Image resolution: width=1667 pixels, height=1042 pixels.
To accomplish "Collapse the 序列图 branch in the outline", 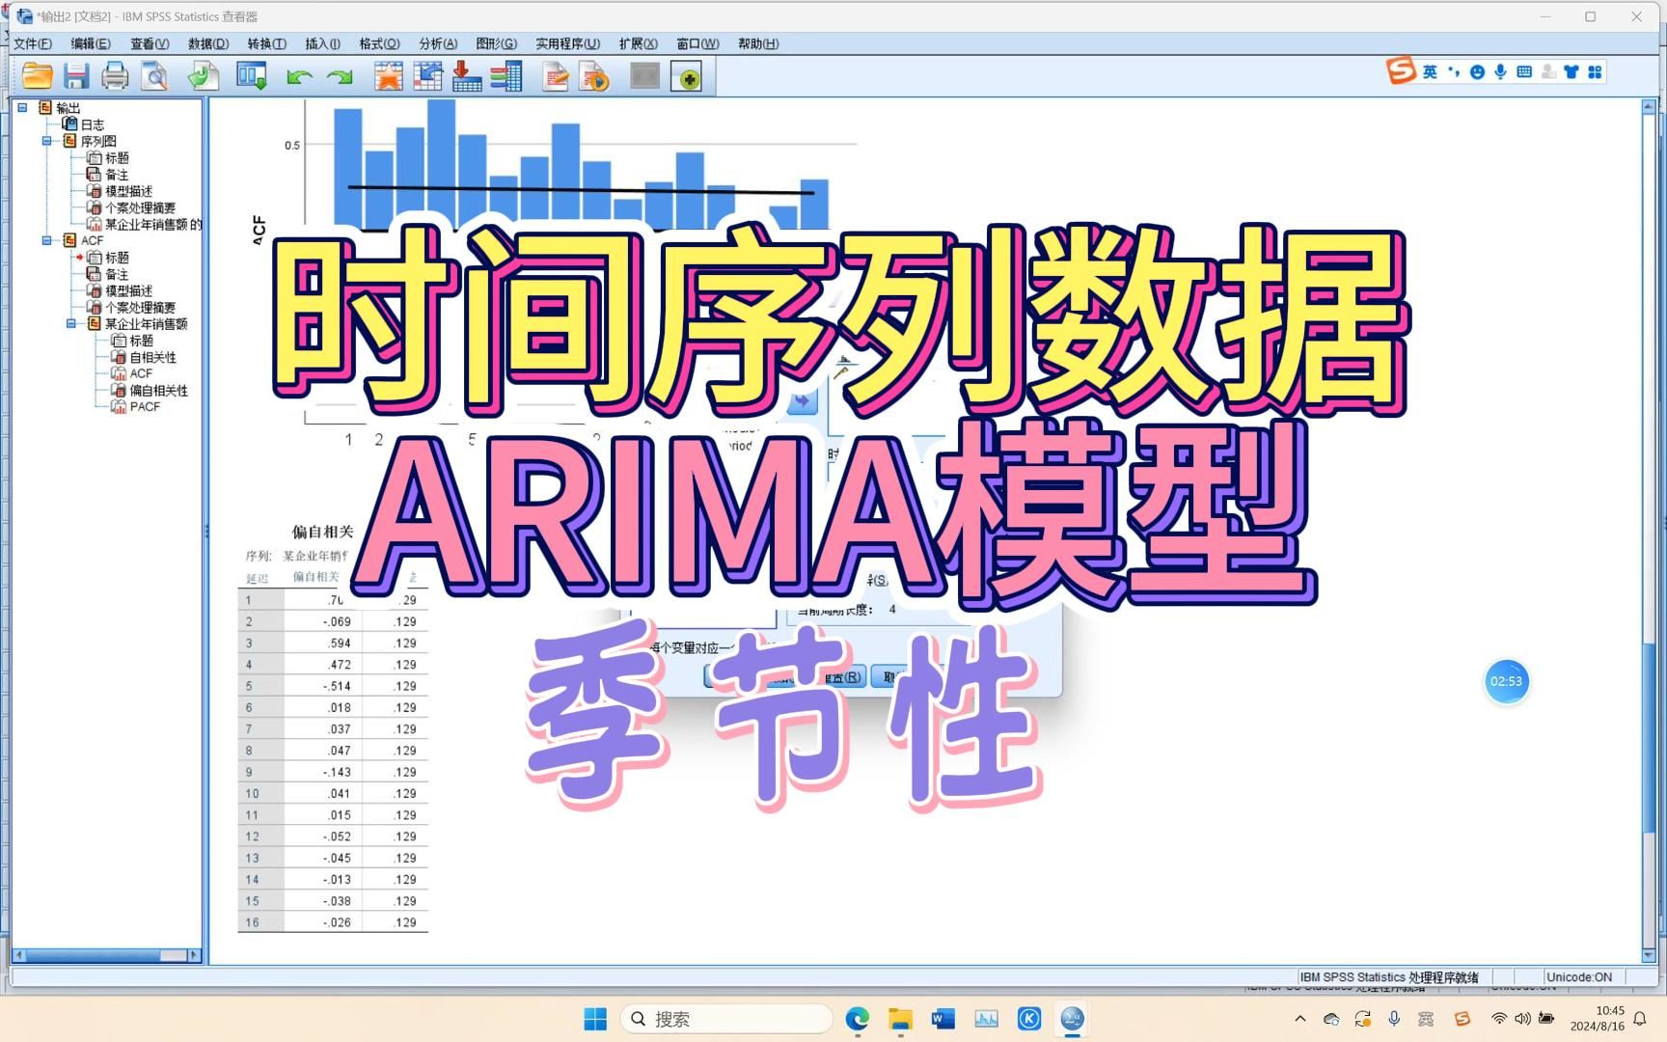I will [46, 140].
